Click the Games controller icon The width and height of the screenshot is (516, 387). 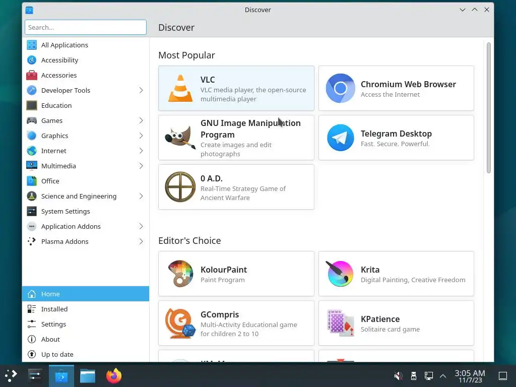(32, 120)
